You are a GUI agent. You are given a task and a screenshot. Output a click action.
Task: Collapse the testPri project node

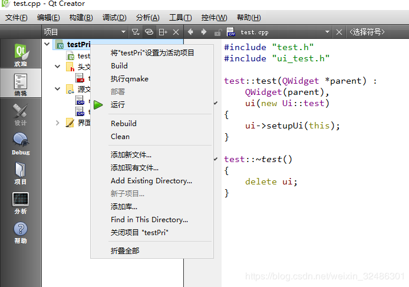pyautogui.click(x=47, y=44)
